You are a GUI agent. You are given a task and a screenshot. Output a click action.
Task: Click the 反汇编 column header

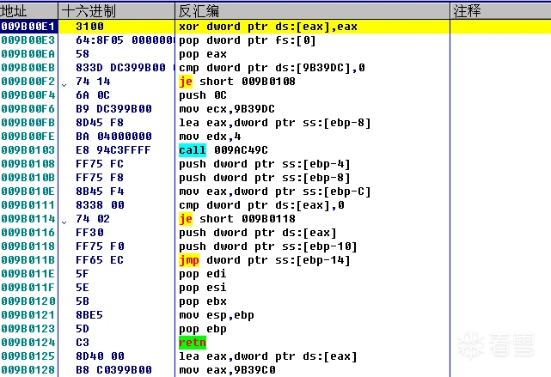point(199,10)
